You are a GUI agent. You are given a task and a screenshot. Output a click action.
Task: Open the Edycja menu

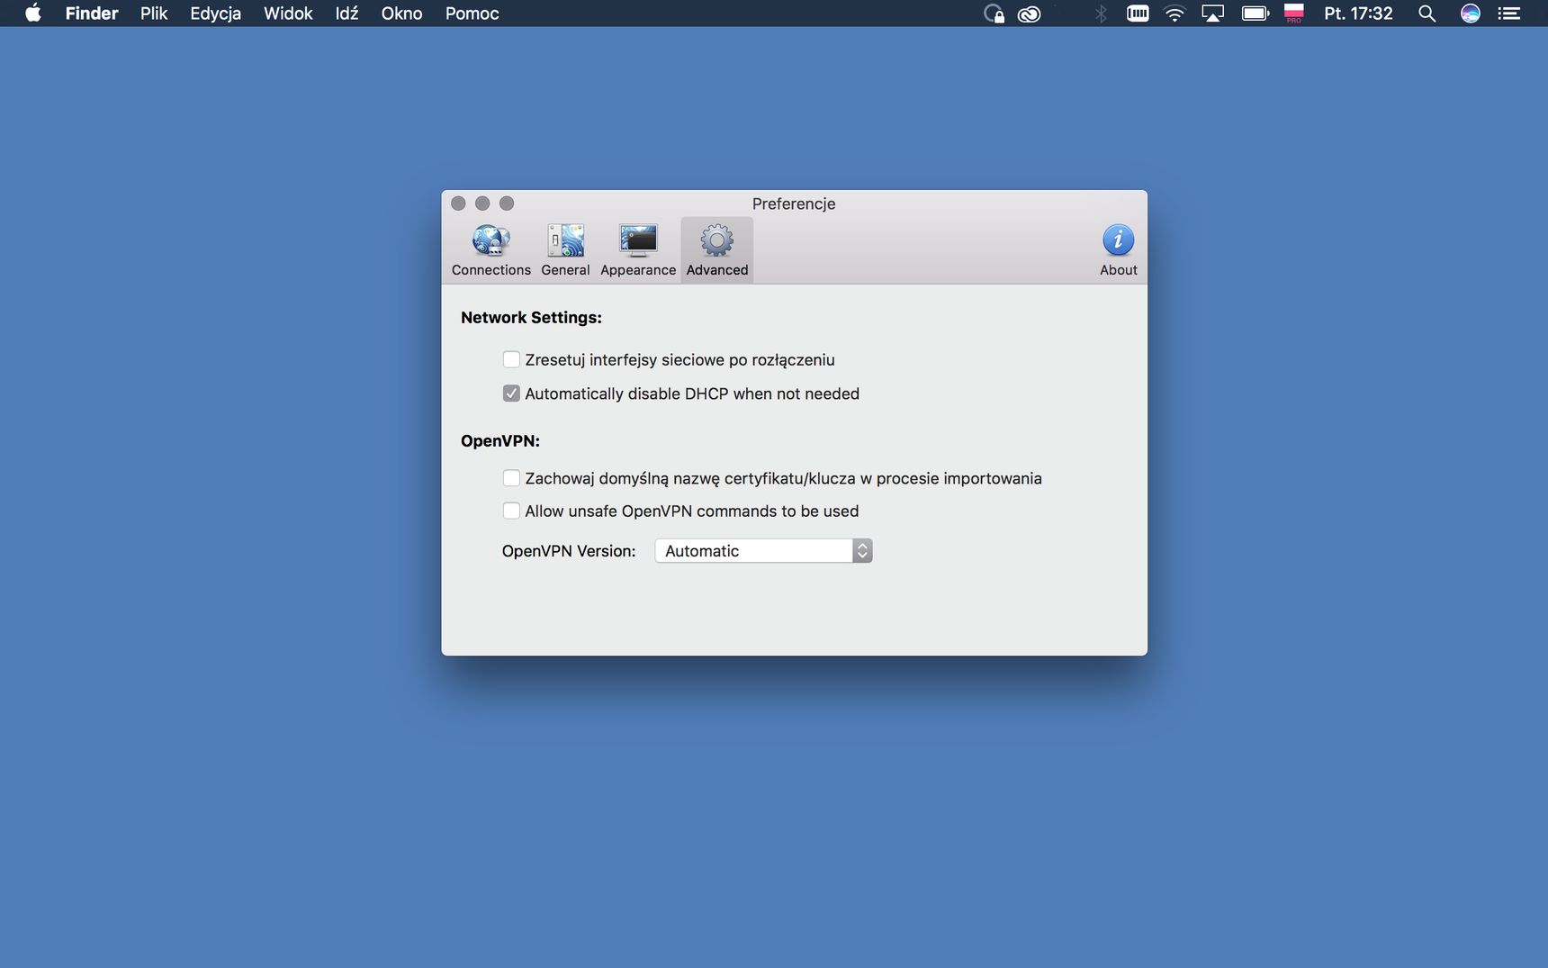[x=215, y=14]
